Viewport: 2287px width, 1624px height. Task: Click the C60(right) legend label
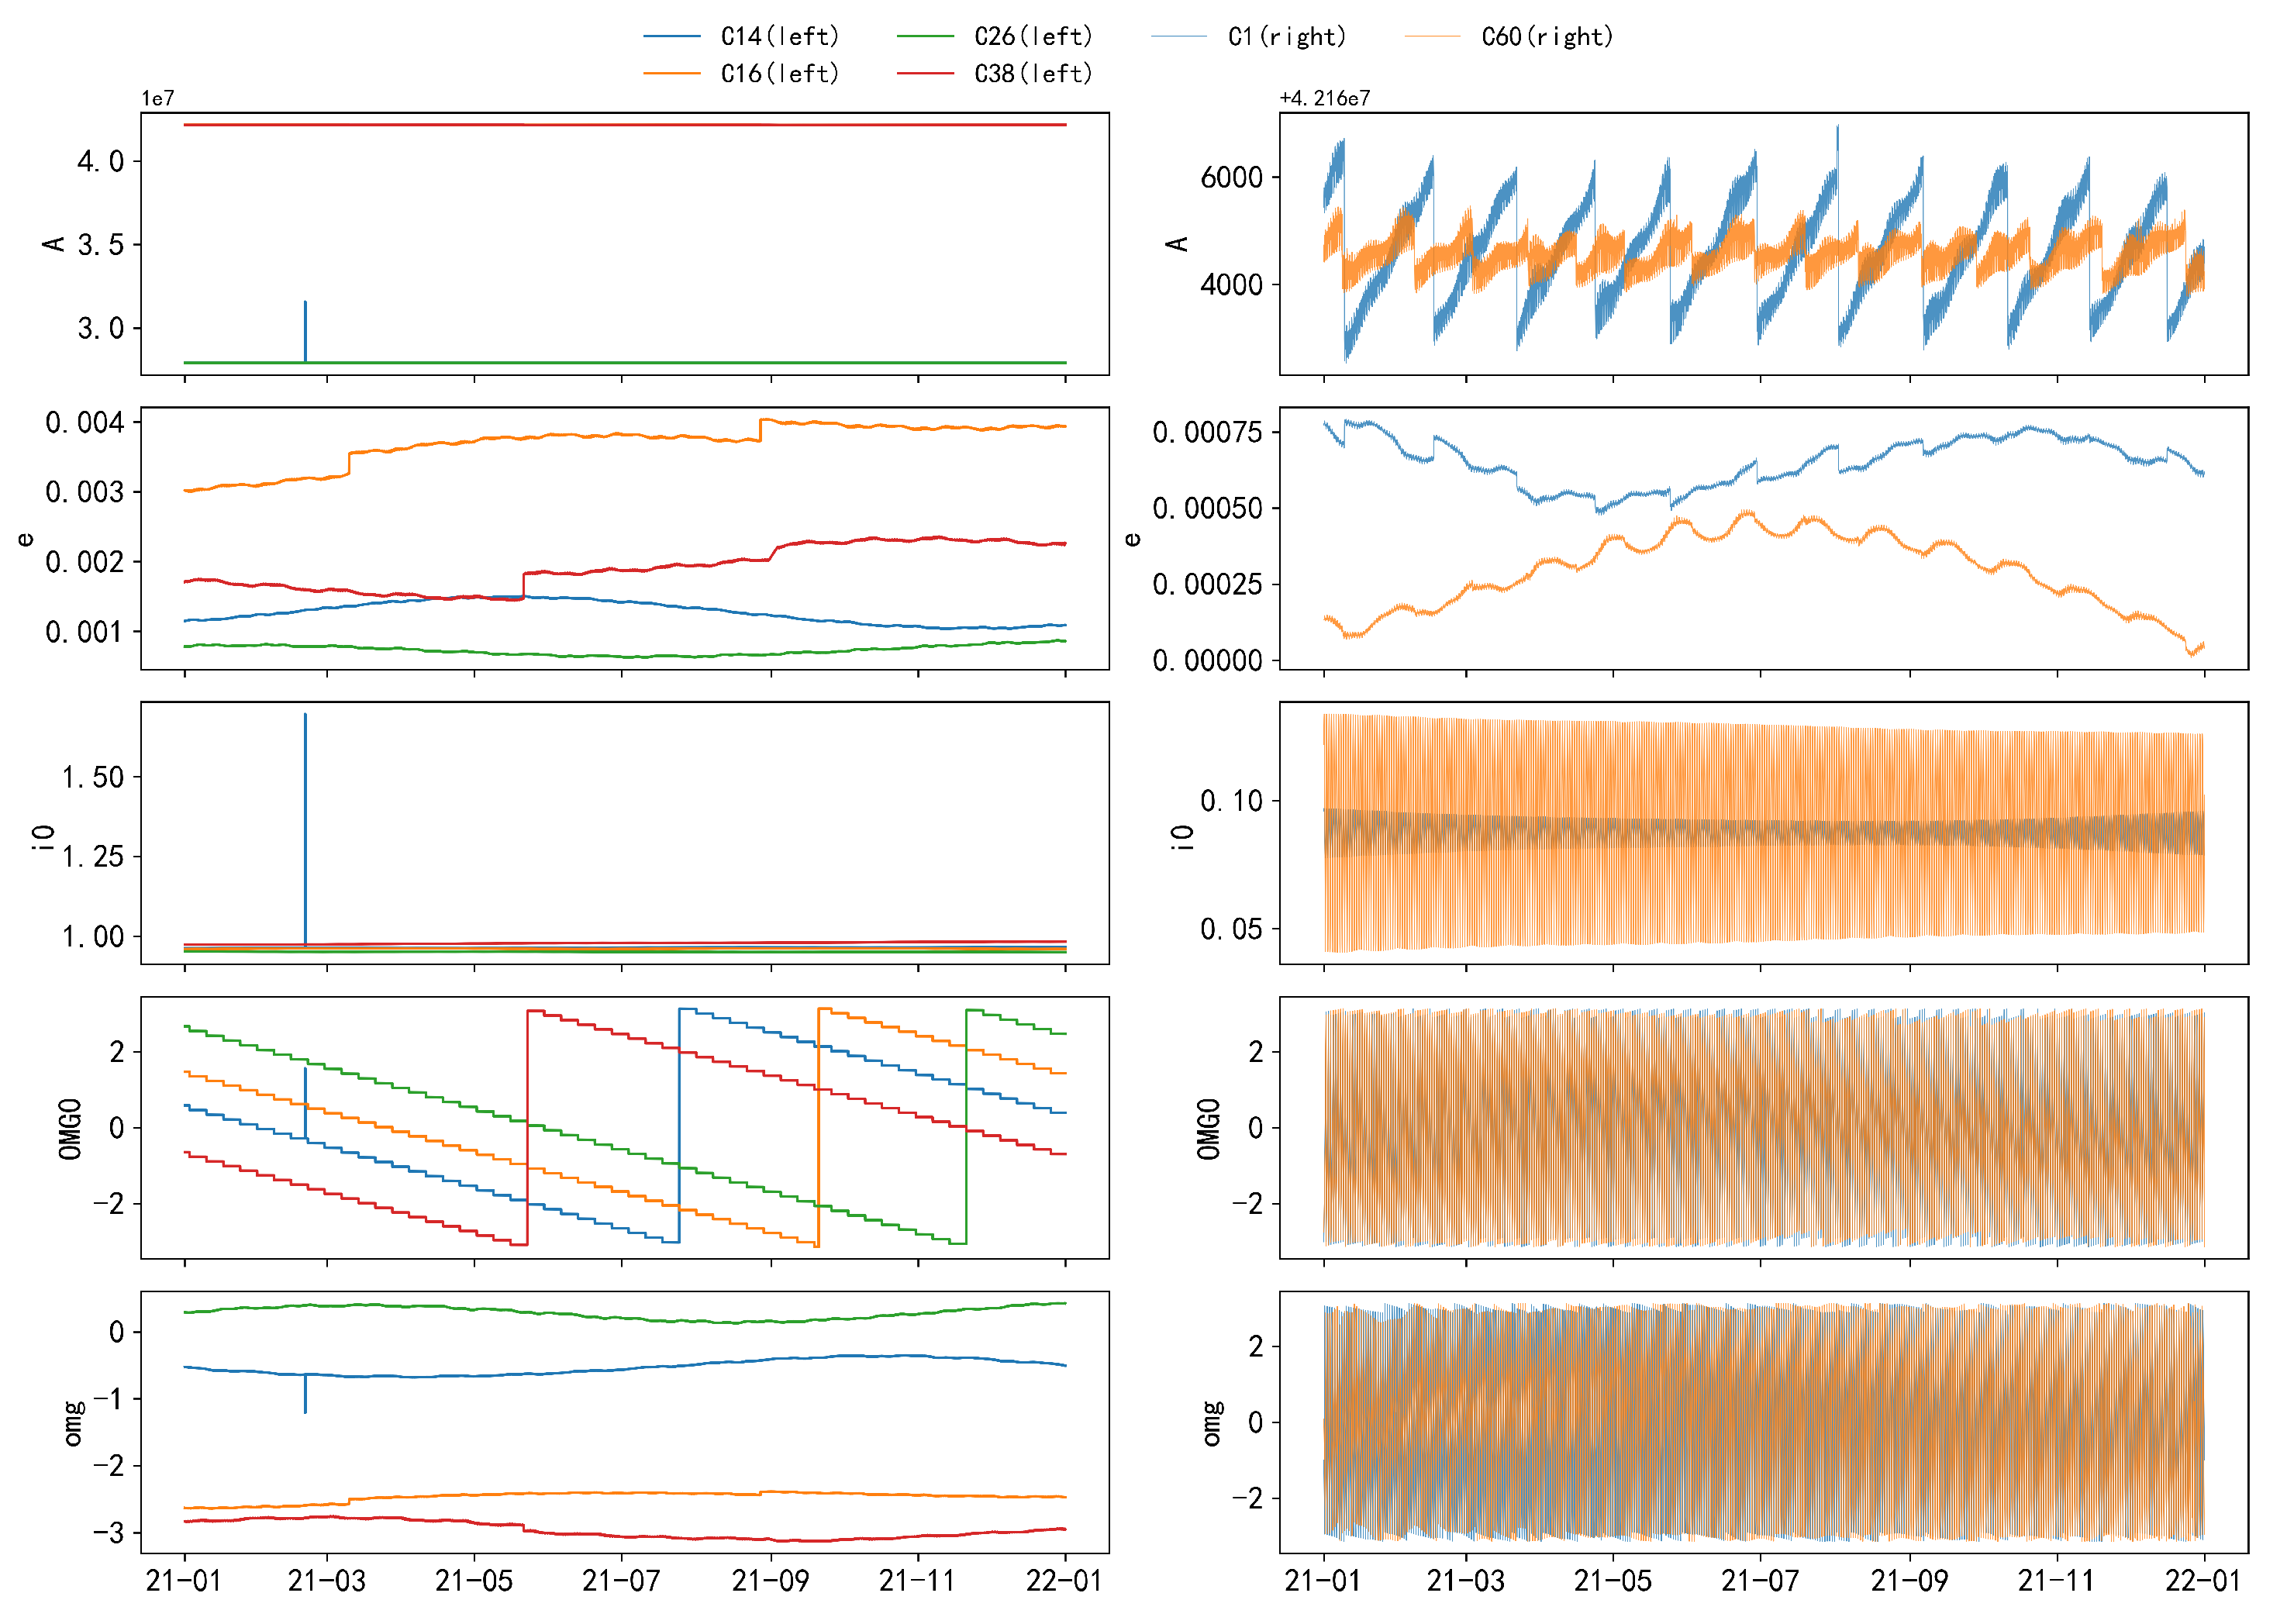1547,37
